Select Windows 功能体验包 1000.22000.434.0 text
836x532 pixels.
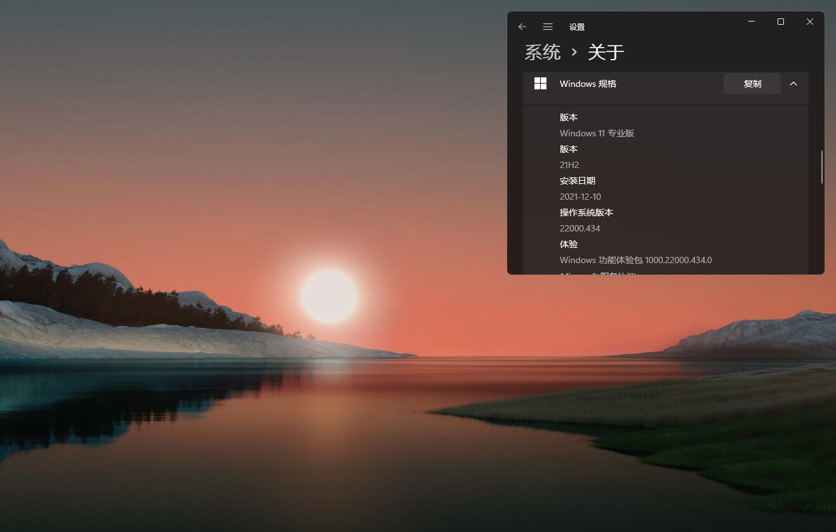pos(636,260)
